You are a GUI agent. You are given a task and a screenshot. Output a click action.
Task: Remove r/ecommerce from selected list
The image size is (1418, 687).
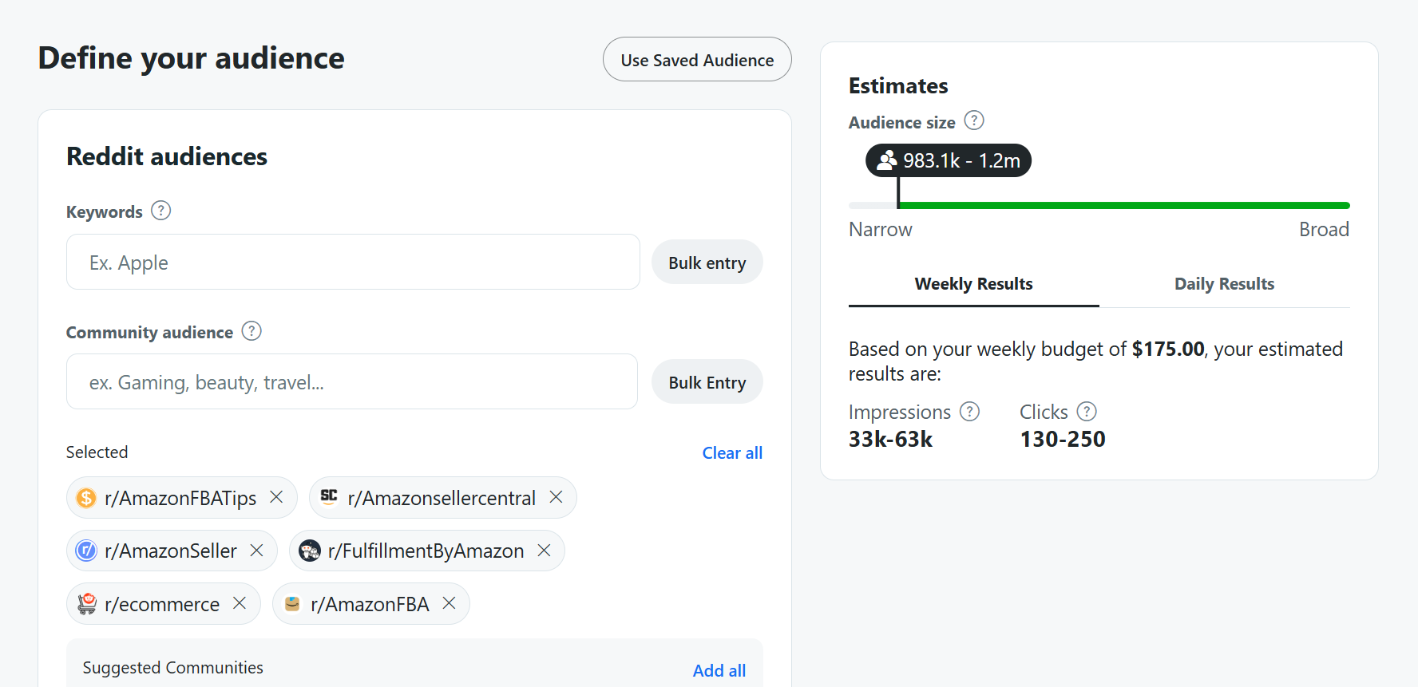[240, 603]
